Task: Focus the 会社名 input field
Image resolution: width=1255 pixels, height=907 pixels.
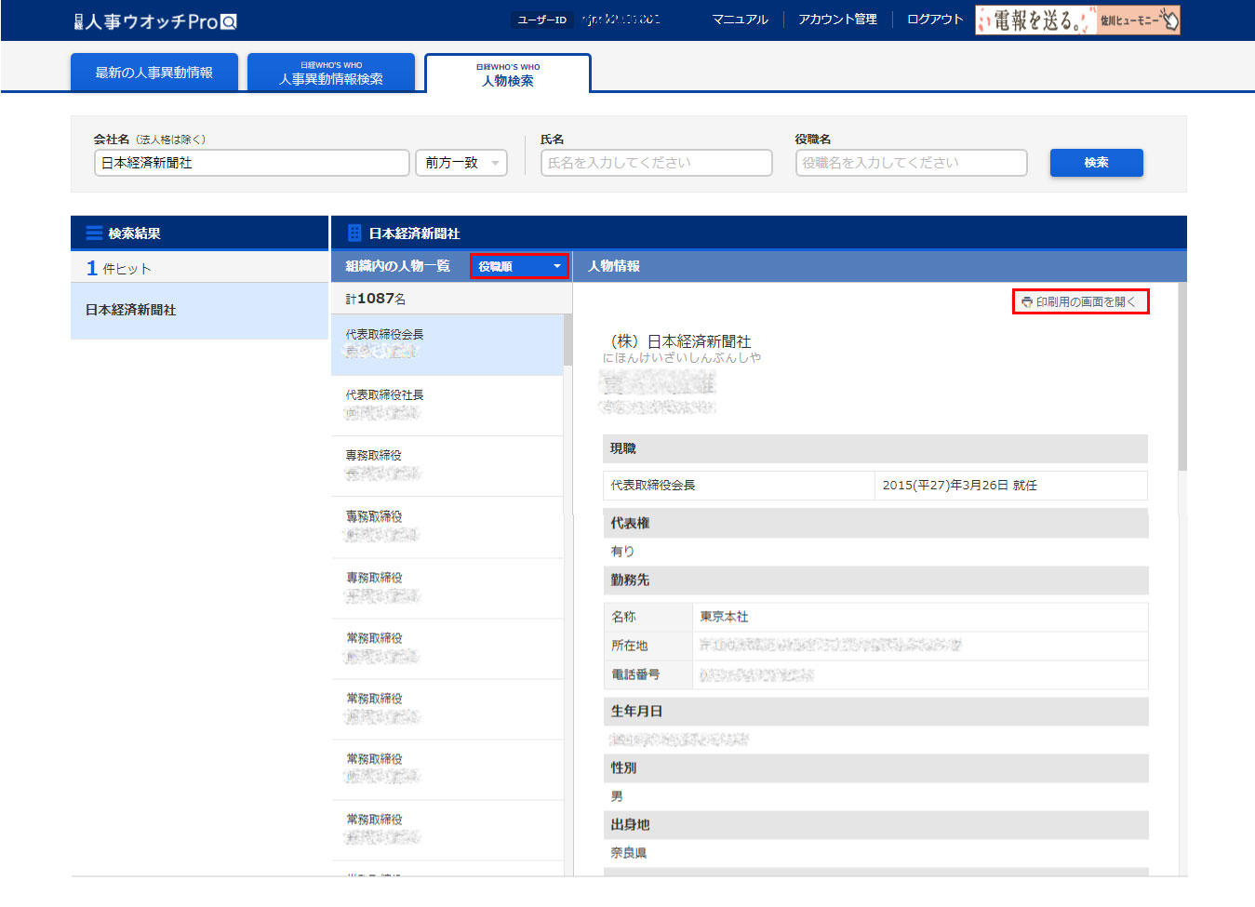Action: coord(252,163)
